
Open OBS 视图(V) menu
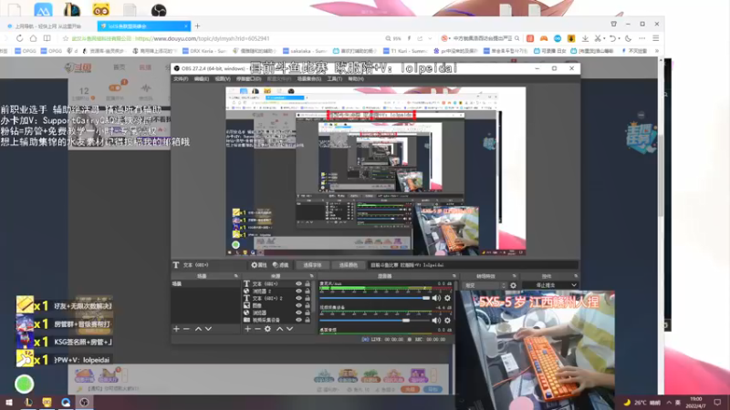click(x=223, y=79)
